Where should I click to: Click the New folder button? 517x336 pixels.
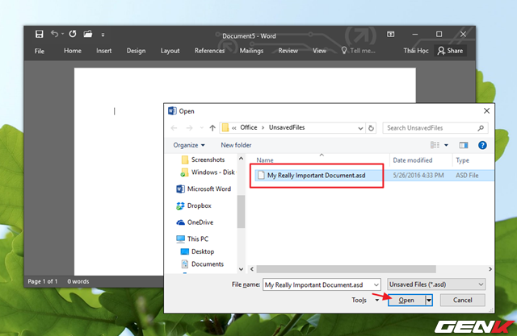tap(236, 145)
